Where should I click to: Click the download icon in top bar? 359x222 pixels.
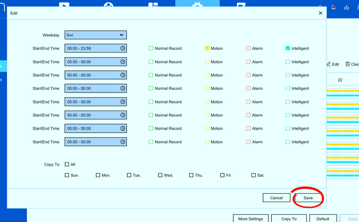347,8
